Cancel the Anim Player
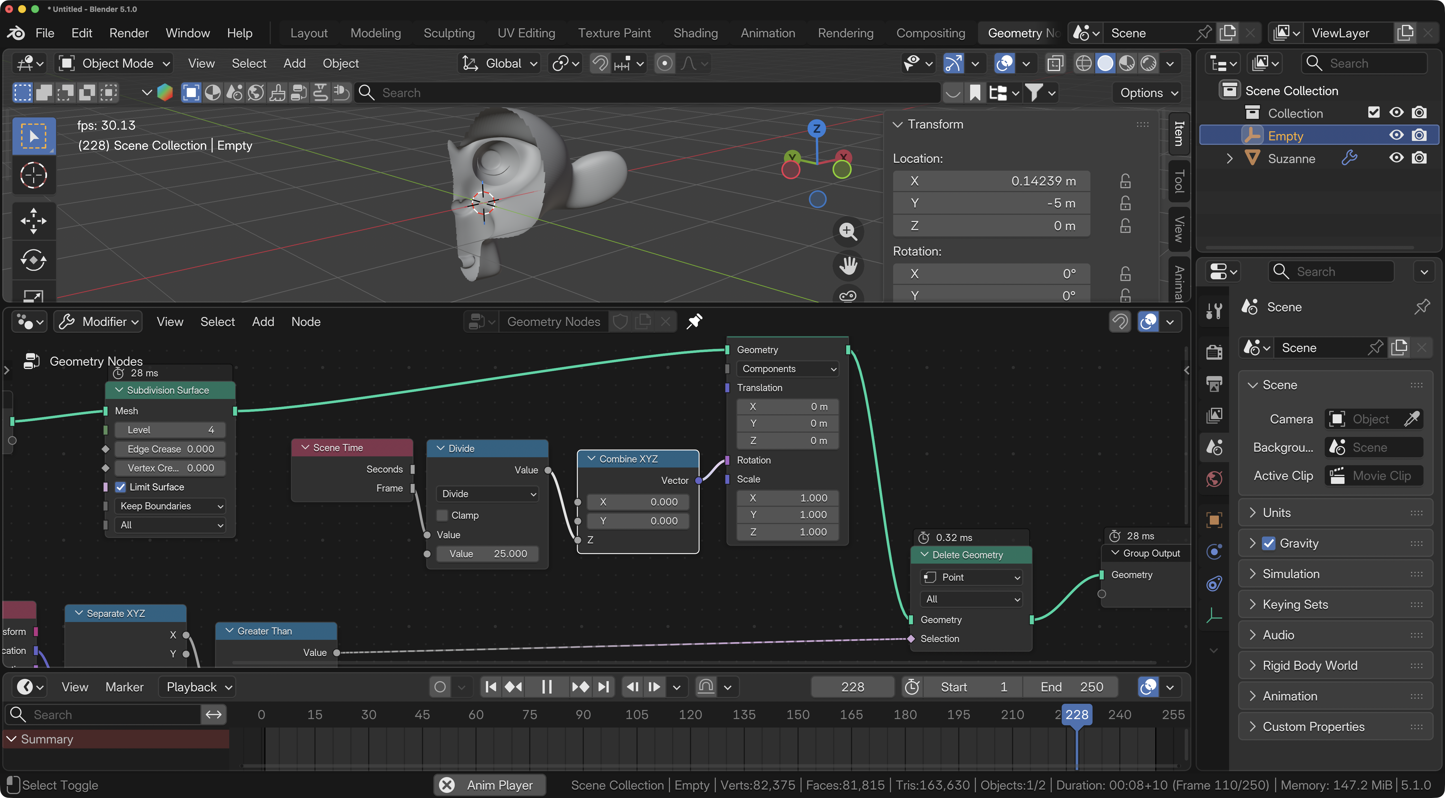Screen dimensions: 1445x798 point(447,784)
